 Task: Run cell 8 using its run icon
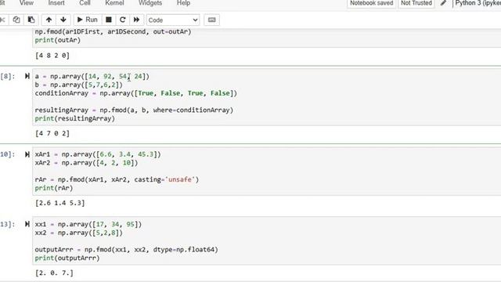[x=27, y=76]
